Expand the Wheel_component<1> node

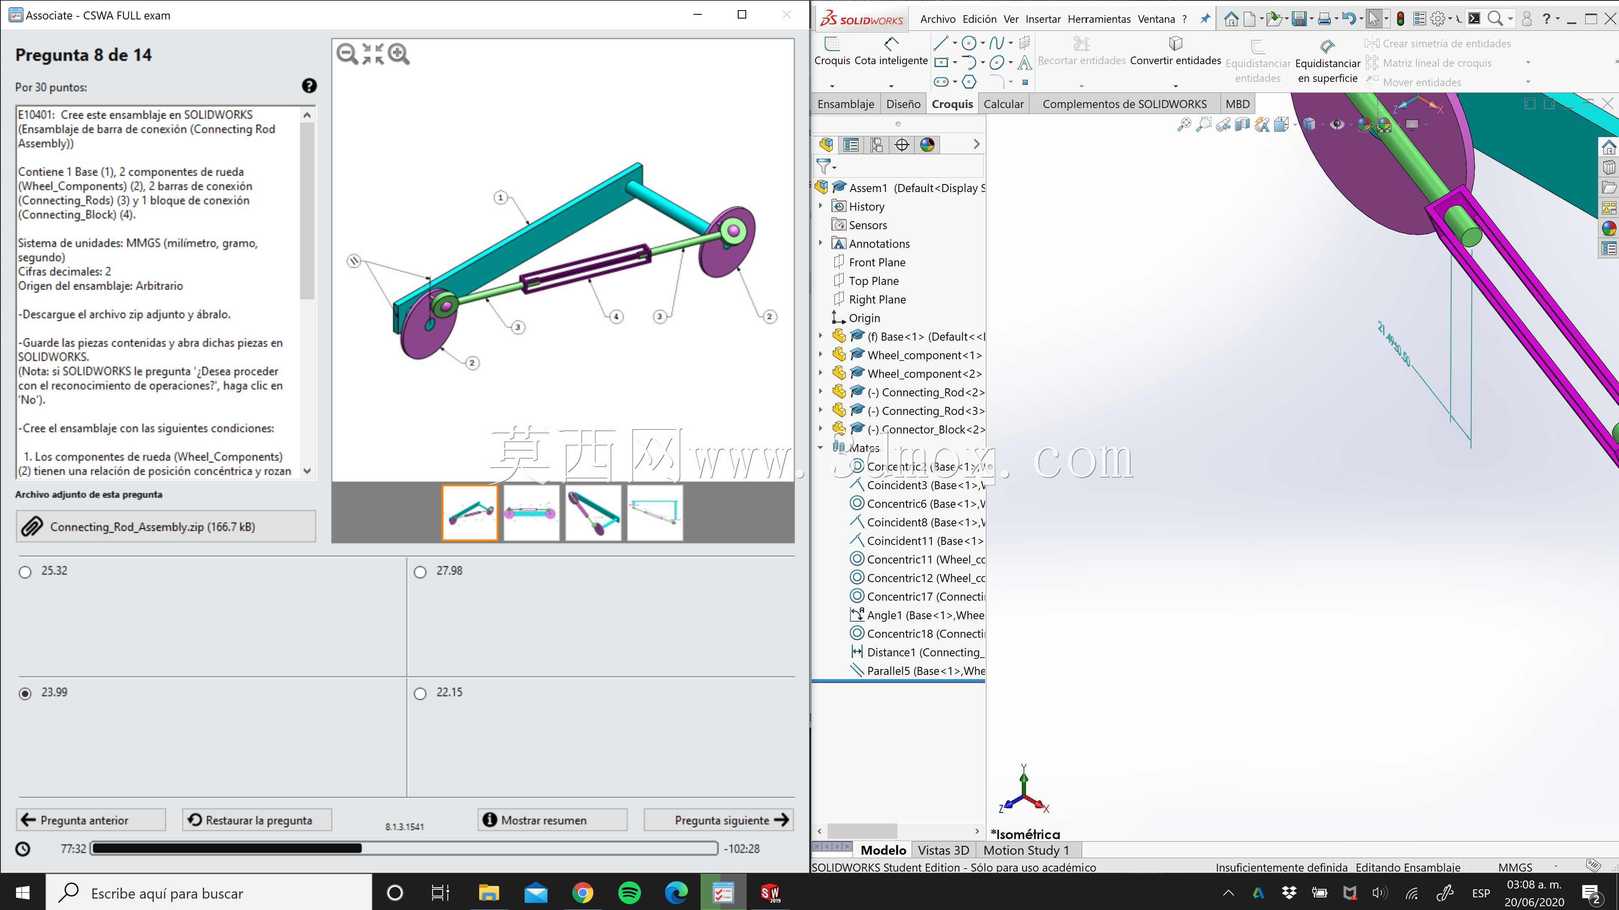tap(820, 355)
